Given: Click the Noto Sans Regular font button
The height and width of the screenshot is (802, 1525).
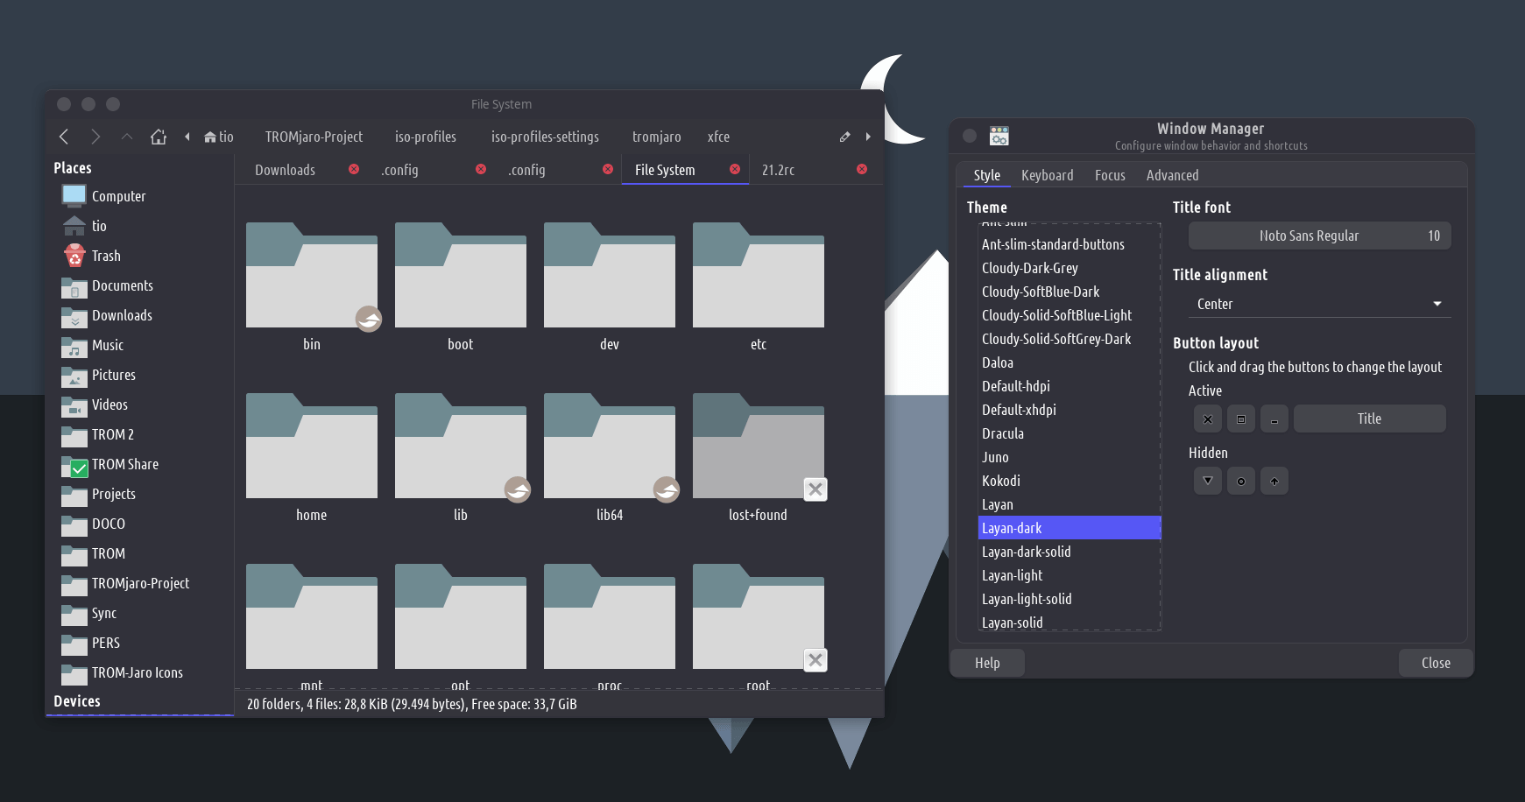Looking at the screenshot, I should pos(1318,236).
